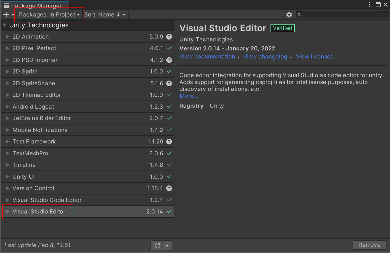Image resolution: width=390 pixels, height=253 pixels.
Task: Select the JetBrains Rider Editor package
Action: [87, 118]
